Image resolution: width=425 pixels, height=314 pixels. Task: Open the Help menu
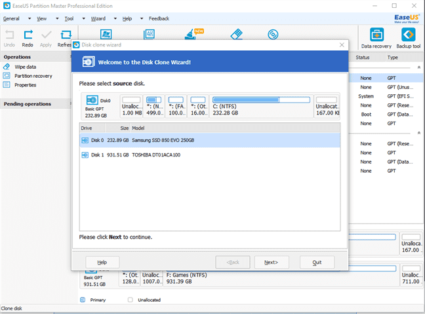click(x=127, y=19)
